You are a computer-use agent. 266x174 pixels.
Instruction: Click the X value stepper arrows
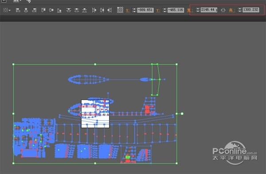coord(134,10)
